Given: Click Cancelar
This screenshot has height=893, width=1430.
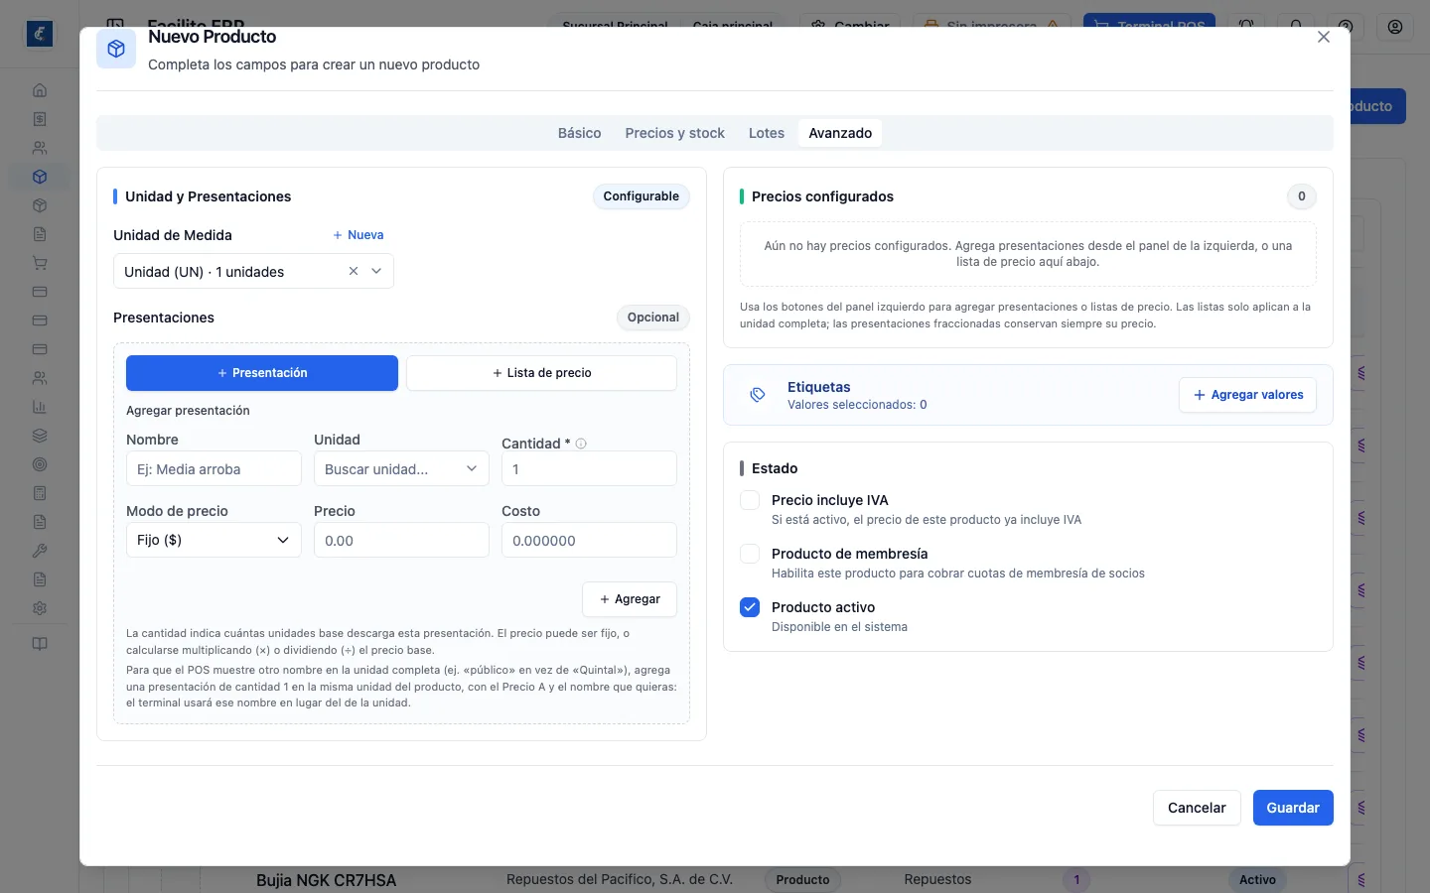Looking at the screenshot, I should point(1197,808).
